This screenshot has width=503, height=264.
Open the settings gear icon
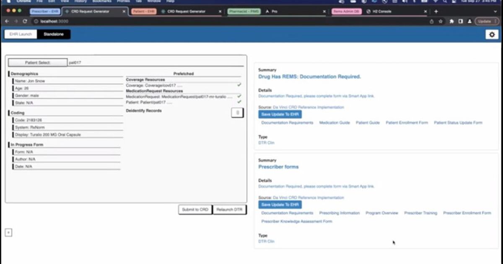pos(492,35)
